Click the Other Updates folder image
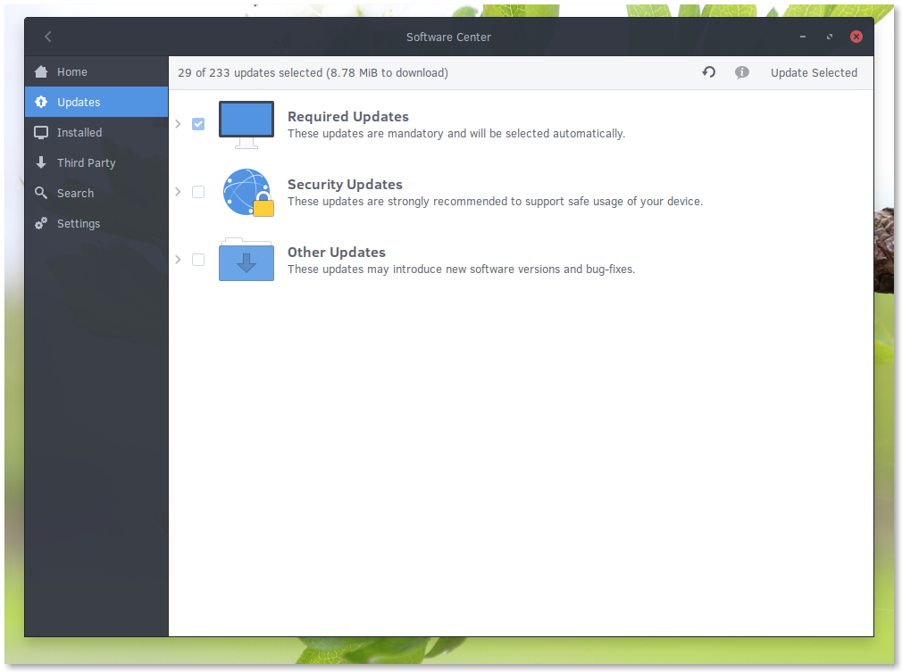Viewport: 902px width, 672px height. (x=246, y=260)
